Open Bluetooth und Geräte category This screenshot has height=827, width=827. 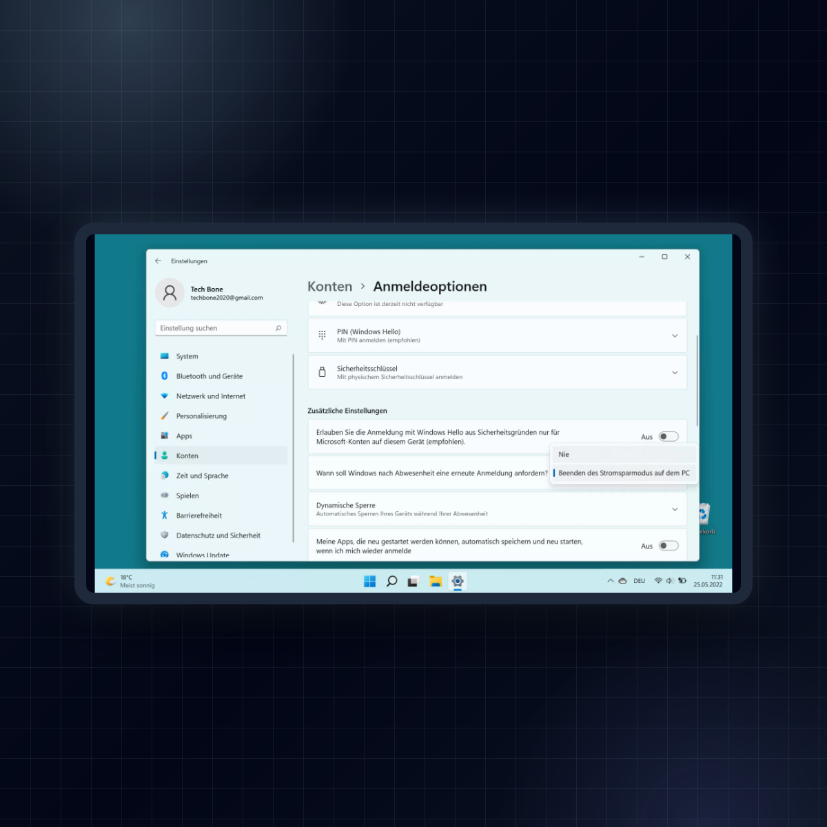click(x=221, y=376)
